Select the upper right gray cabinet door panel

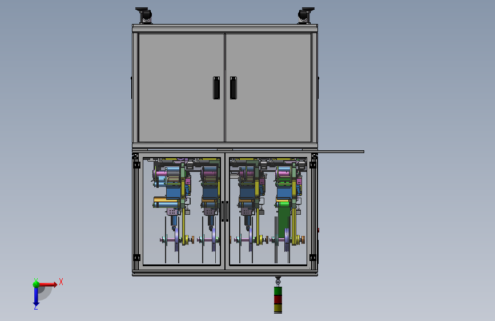(268, 88)
